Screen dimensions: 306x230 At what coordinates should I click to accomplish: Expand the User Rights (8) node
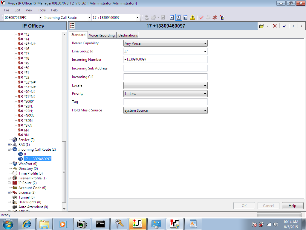9,202
